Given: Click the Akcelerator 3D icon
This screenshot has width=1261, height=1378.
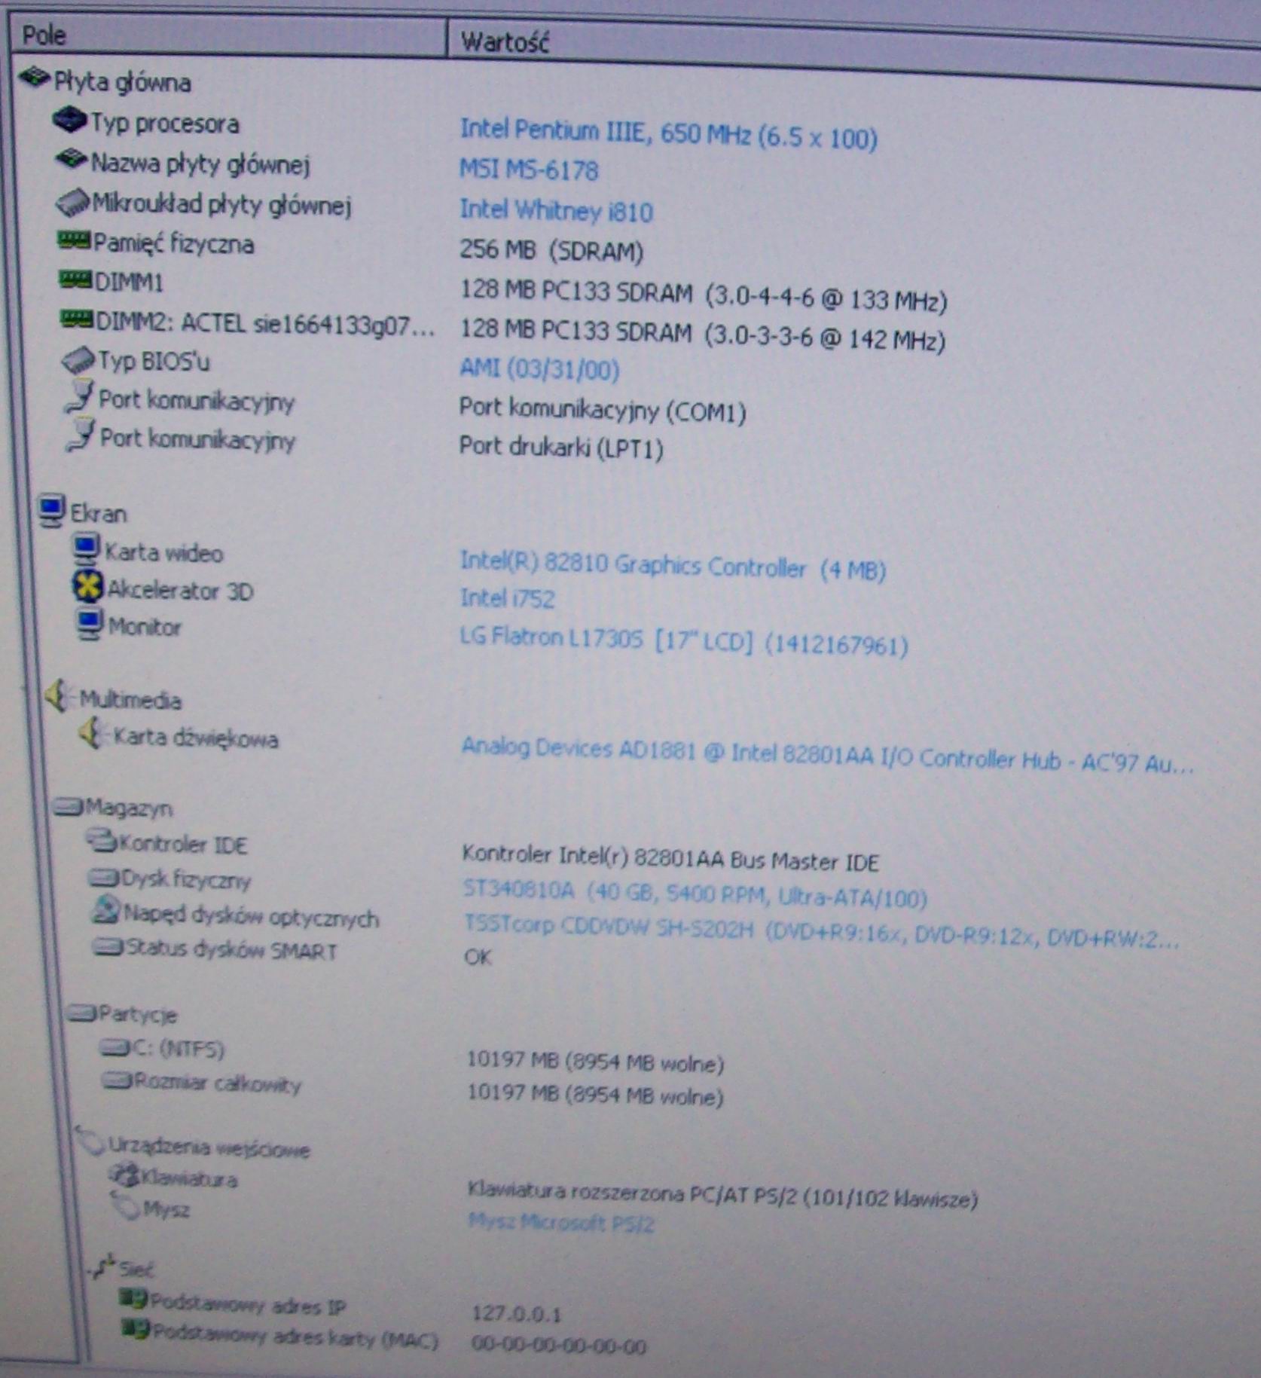Looking at the screenshot, I should click(87, 586).
